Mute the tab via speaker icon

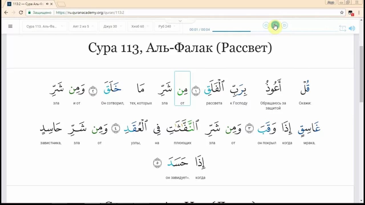(x=47, y=4)
